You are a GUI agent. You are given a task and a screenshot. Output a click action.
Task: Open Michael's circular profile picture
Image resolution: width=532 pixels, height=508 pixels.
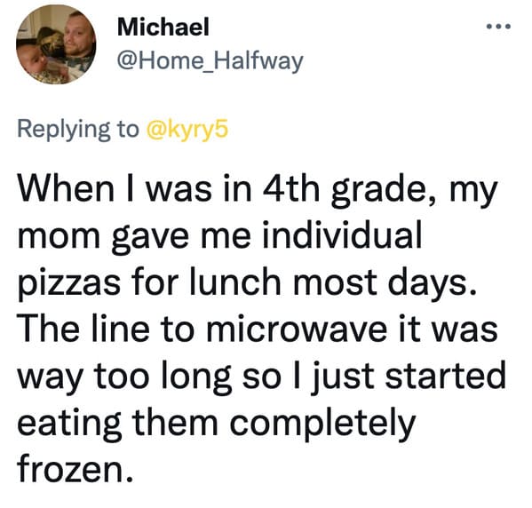tap(56, 44)
